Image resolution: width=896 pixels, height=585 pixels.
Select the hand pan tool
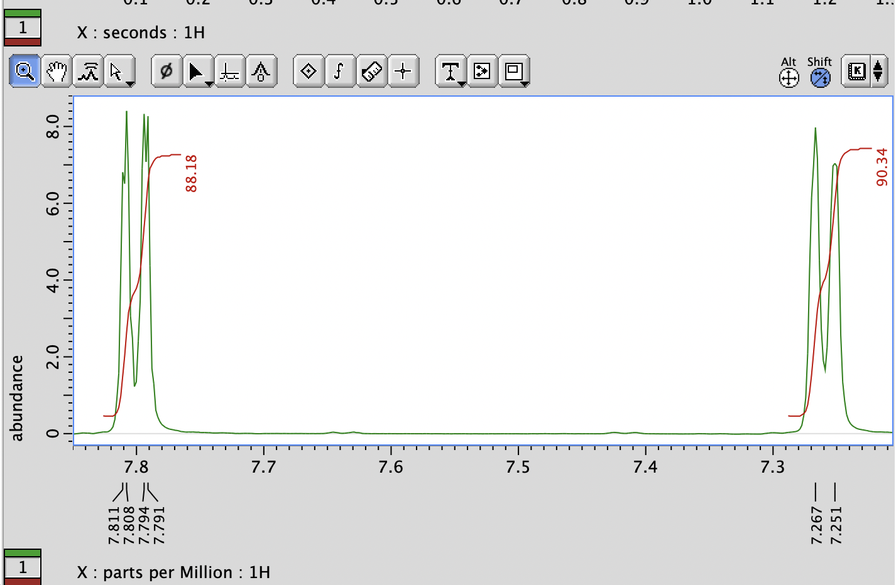click(x=55, y=71)
